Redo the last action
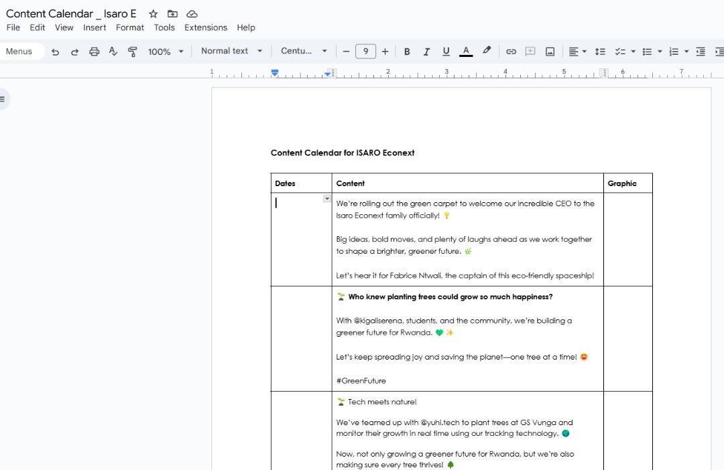This screenshot has height=470, width=724. 74,52
